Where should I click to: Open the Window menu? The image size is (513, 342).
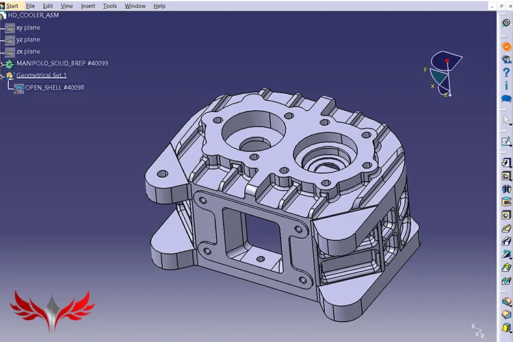135,6
